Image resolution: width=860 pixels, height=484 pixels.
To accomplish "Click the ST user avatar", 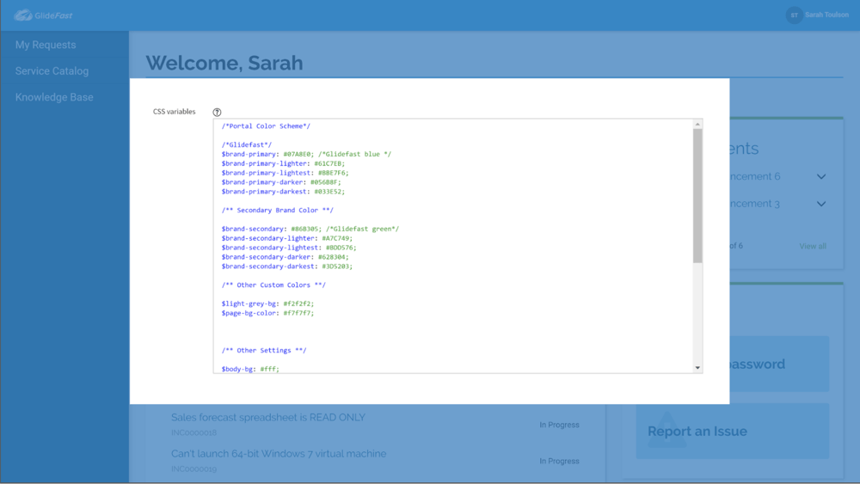I will coord(794,15).
